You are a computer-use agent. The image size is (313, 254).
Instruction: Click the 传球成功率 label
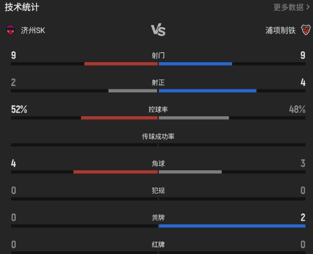click(158, 137)
